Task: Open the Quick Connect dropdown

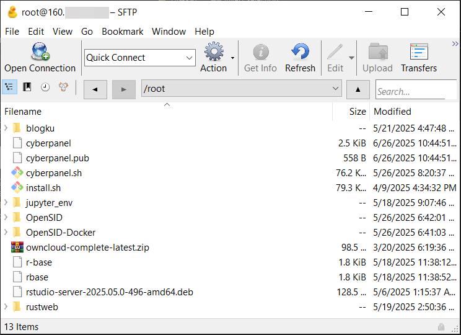Action: (x=190, y=58)
